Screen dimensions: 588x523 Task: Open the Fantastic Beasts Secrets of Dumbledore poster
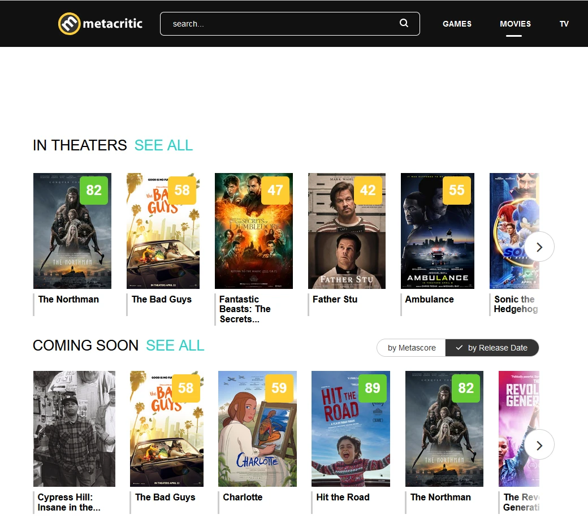tap(254, 231)
